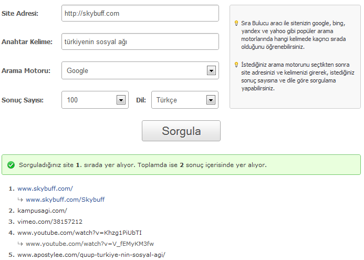Focus the Anahtar Kelime text field
The height and width of the screenshot is (260, 364).
[x=140, y=41]
